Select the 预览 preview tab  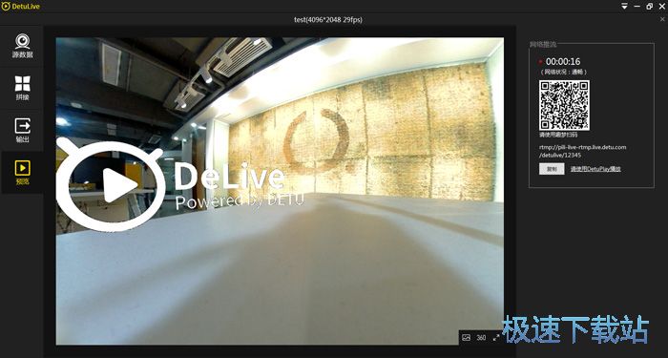tap(22, 172)
